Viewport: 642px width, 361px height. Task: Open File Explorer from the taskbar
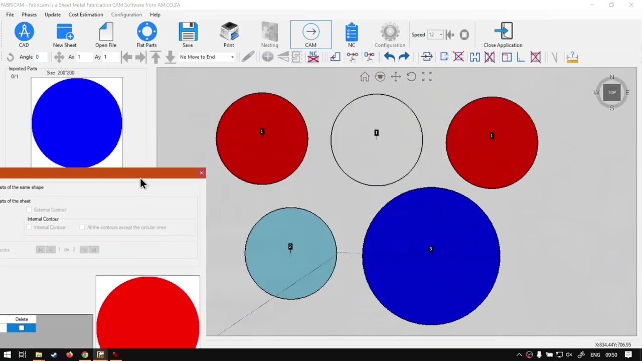click(38, 355)
